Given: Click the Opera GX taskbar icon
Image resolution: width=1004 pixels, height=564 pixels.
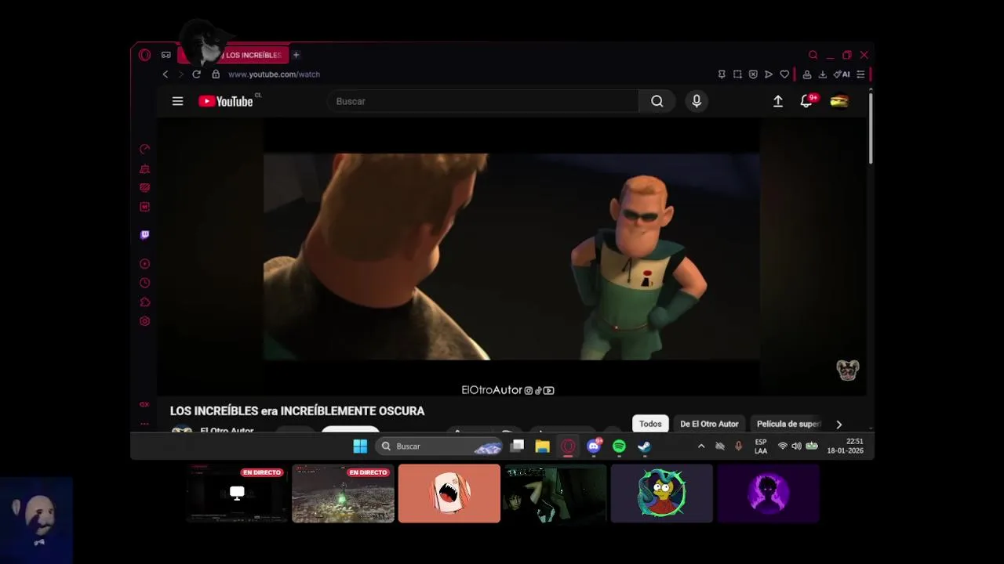Looking at the screenshot, I should (568, 446).
